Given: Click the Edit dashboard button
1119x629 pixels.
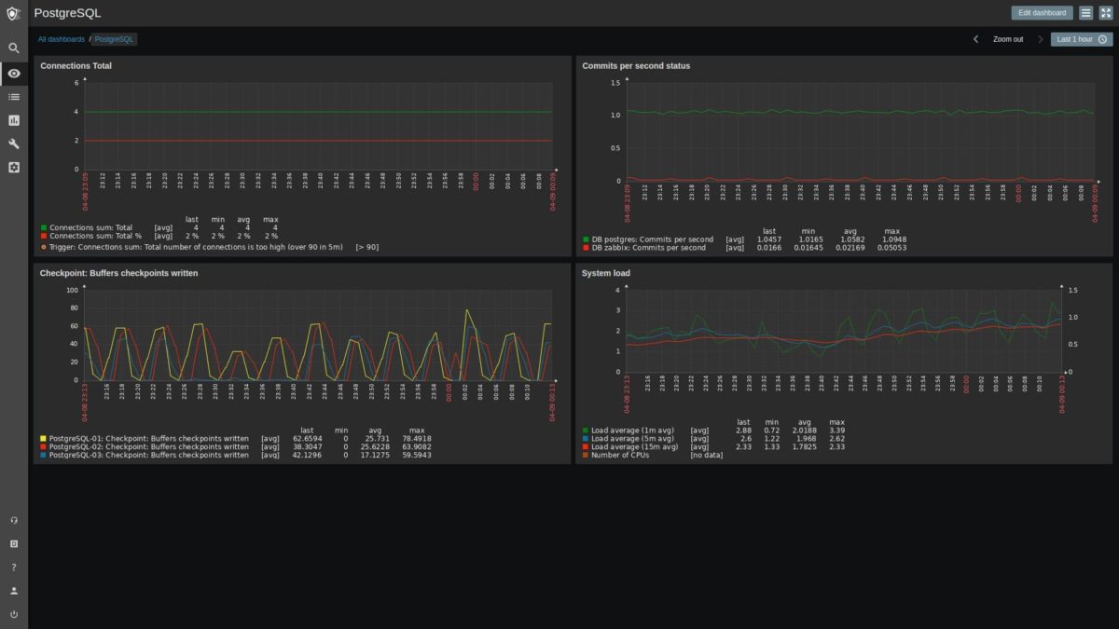Looking at the screenshot, I should tap(1042, 13).
